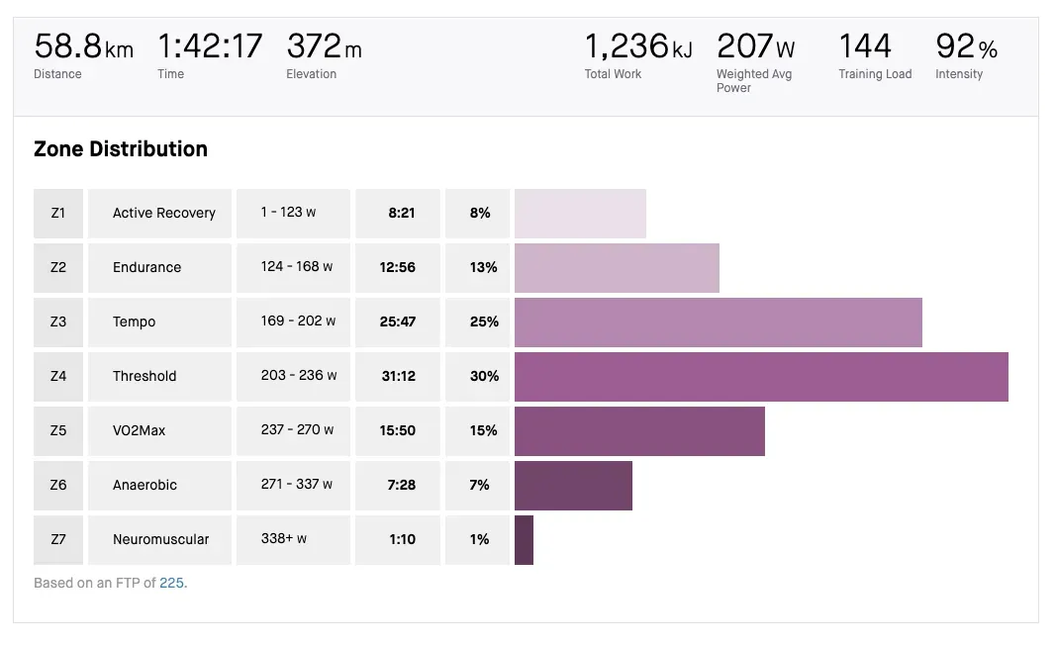Select the VO2Max zone bar
Screen dimensions: 1056x645
[639, 430]
